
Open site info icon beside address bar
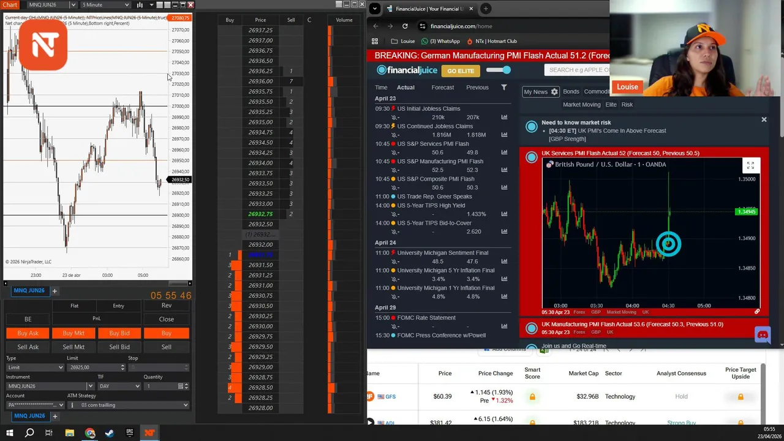click(x=422, y=26)
